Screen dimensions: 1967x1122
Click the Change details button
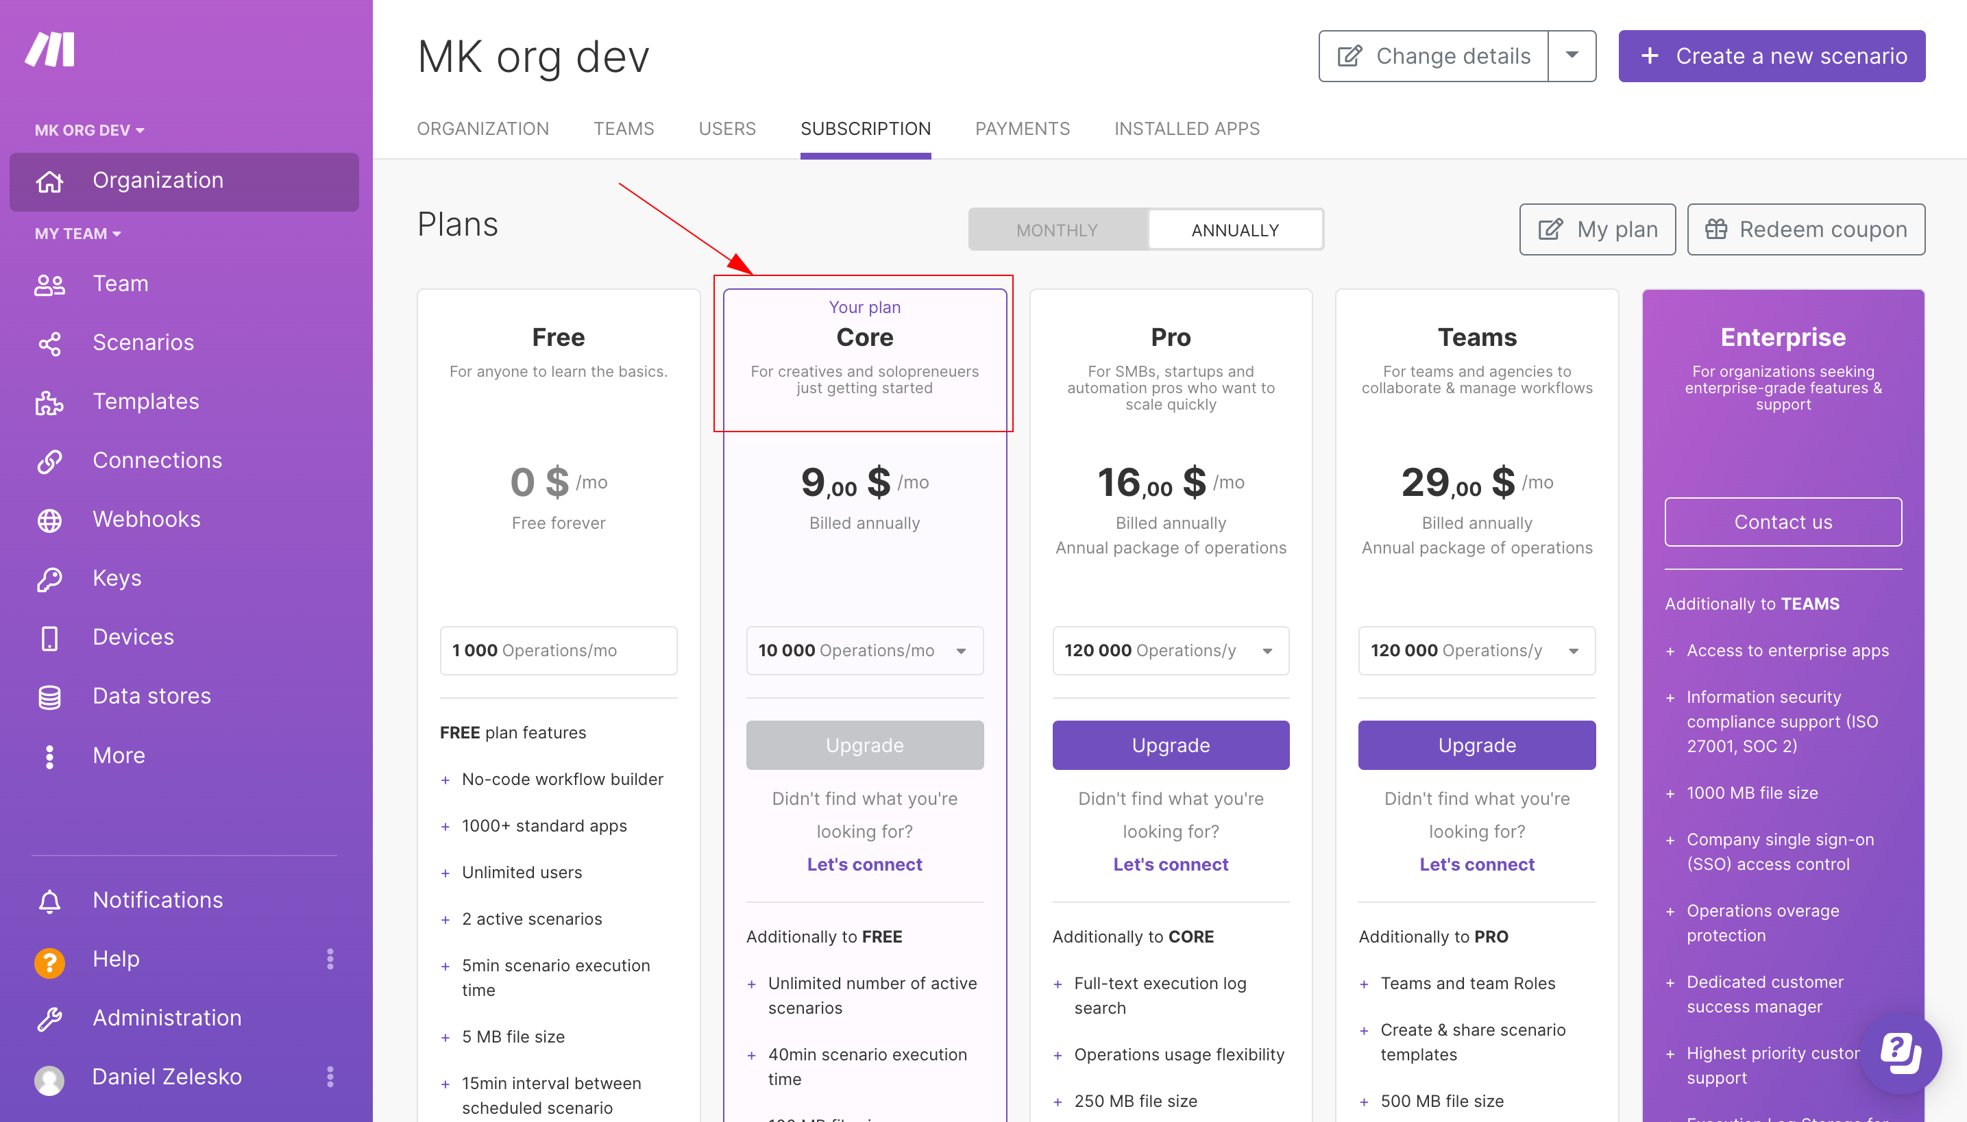tap(1432, 56)
